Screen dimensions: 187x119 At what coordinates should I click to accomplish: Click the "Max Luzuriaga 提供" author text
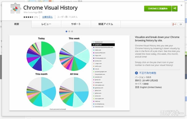point(33,12)
